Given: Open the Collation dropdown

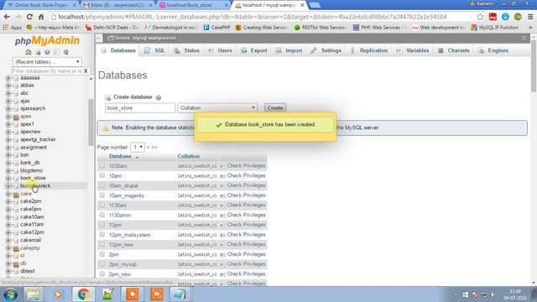Looking at the screenshot, I should point(217,108).
